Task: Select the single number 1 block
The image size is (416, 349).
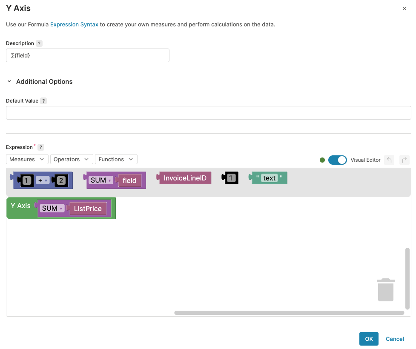Action: point(230,178)
